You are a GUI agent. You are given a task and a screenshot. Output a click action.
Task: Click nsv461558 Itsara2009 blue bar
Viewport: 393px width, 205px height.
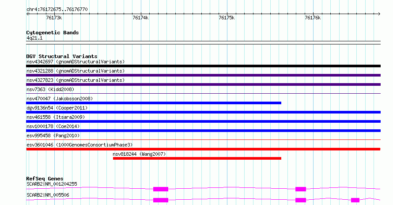pos(203,121)
